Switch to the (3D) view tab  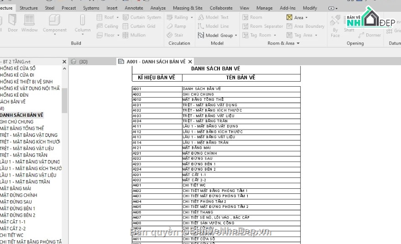click(x=83, y=62)
